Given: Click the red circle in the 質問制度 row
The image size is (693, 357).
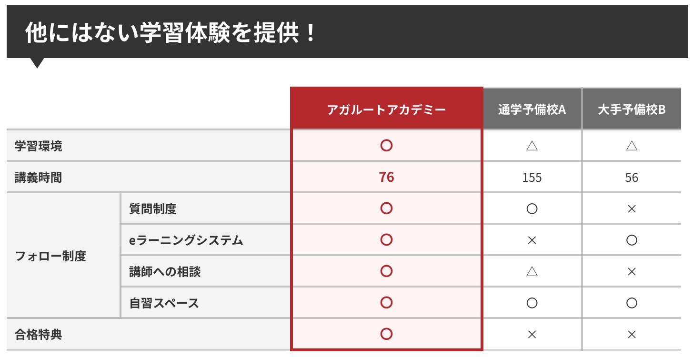Looking at the screenshot, I should (386, 208).
